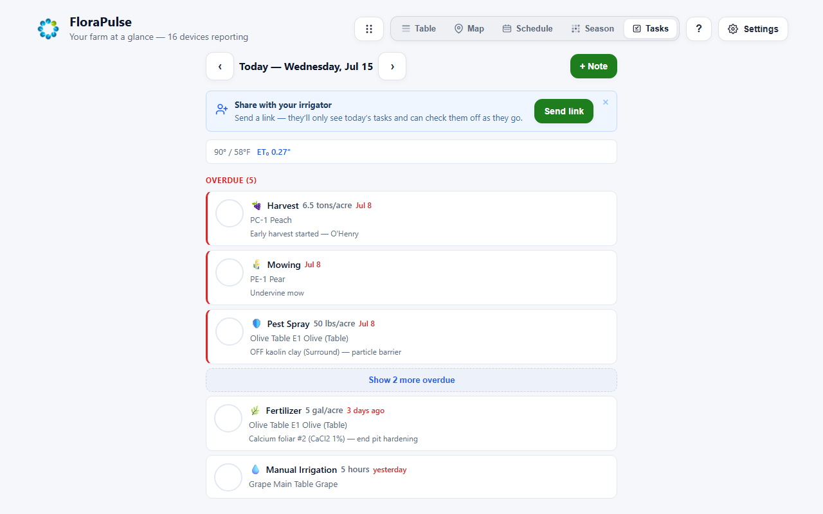Open the Schedule view
Screen dimensions: 823x514
(x=527, y=29)
